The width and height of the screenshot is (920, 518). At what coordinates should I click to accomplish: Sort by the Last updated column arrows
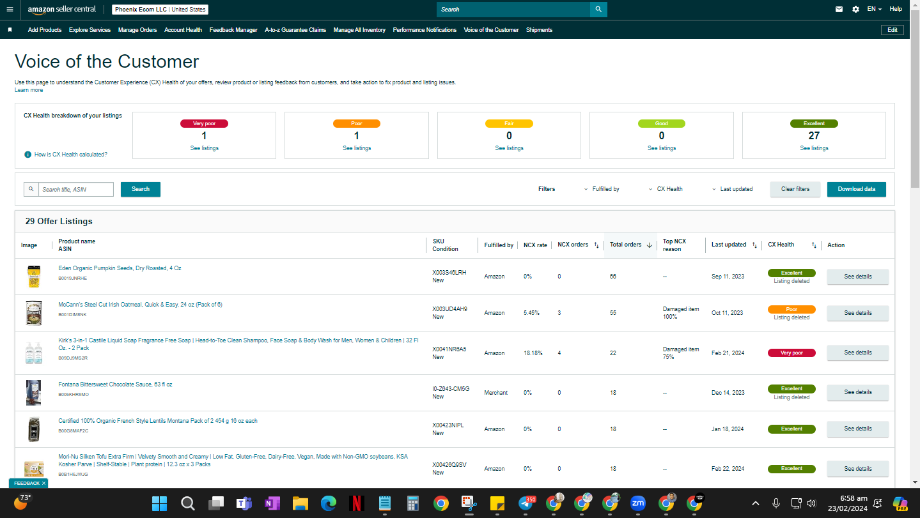(754, 245)
